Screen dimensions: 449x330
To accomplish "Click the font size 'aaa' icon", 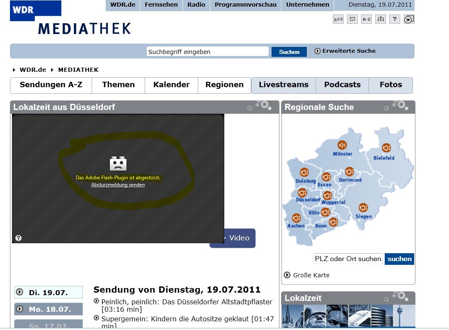I will tap(338, 19).
